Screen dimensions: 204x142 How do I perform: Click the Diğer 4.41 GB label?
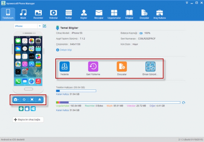[x=157, y=106]
